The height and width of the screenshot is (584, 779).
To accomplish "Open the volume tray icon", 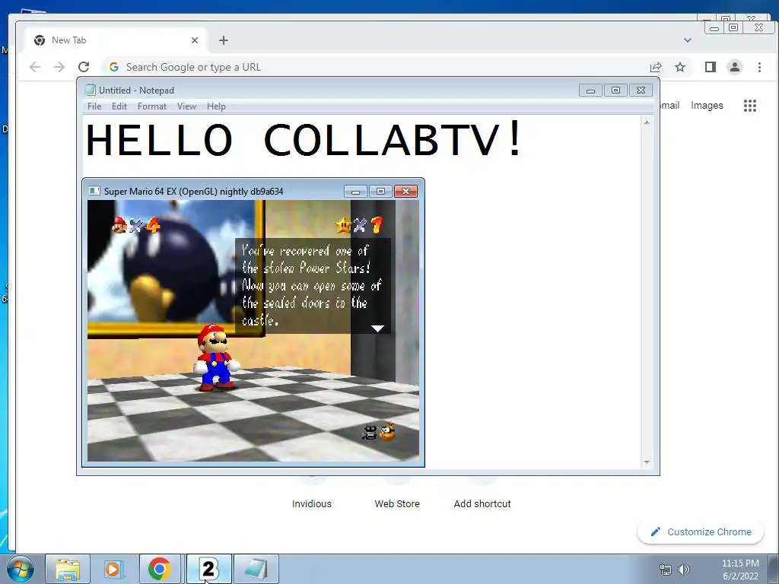I will tap(684, 570).
